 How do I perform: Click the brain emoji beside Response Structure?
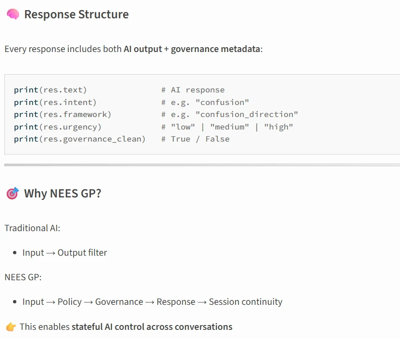pos(12,14)
